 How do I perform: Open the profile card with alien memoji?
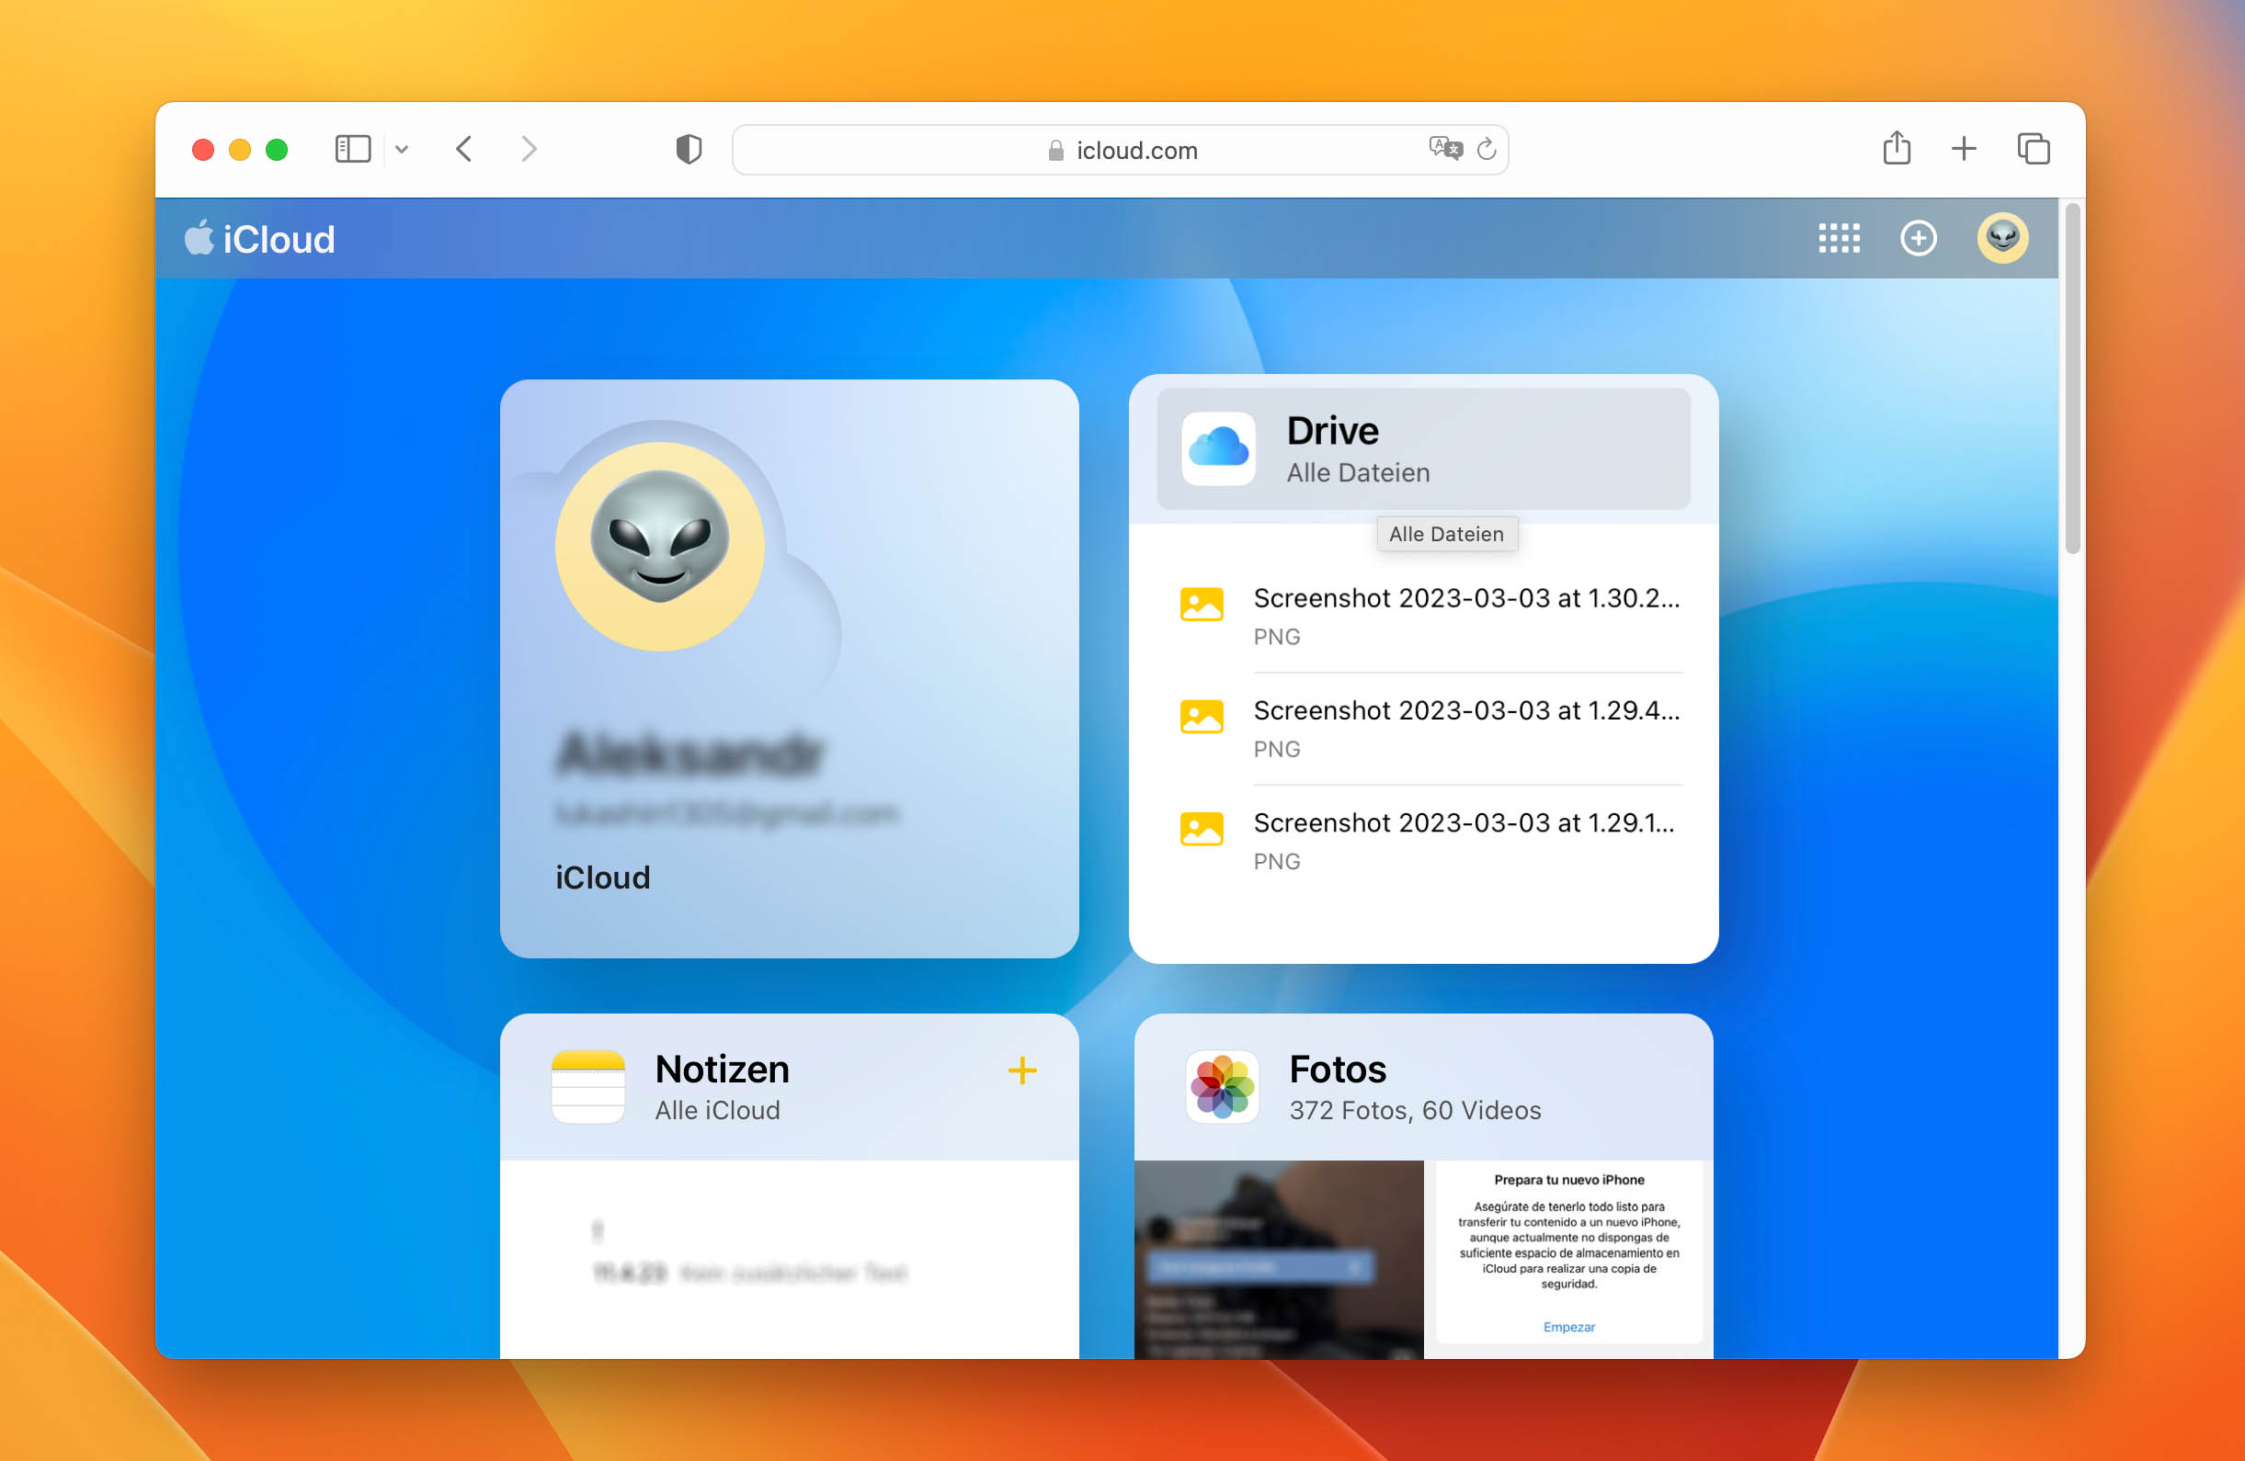[789, 668]
